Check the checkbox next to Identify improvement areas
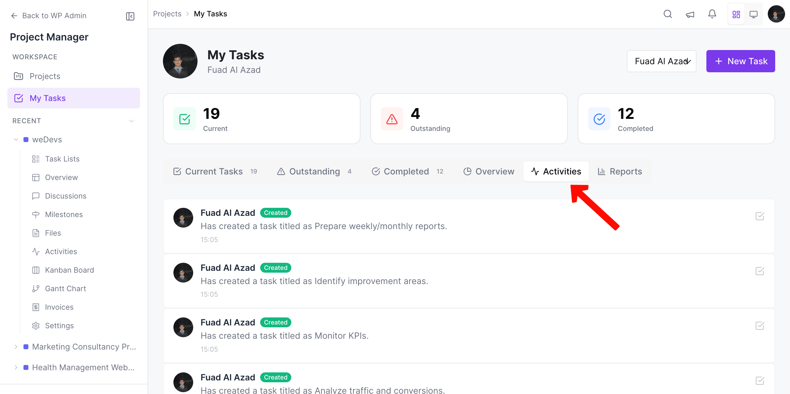 point(760,271)
